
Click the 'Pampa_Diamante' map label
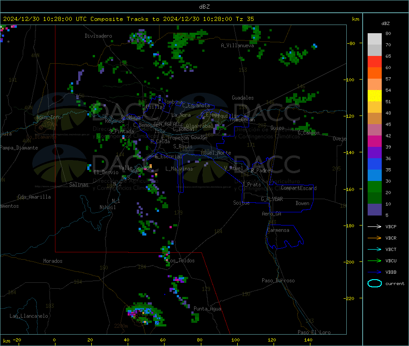19,148
